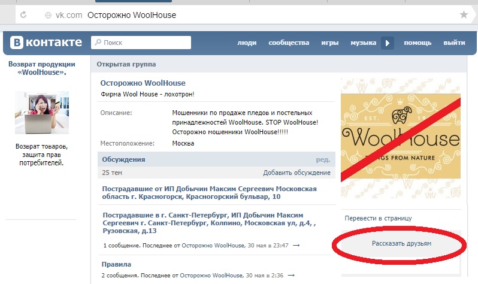Click location value Москва

[183, 143]
